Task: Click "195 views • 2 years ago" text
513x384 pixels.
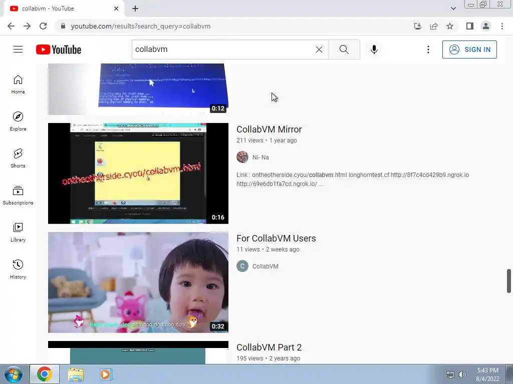Action: click(x=268, y=358)
